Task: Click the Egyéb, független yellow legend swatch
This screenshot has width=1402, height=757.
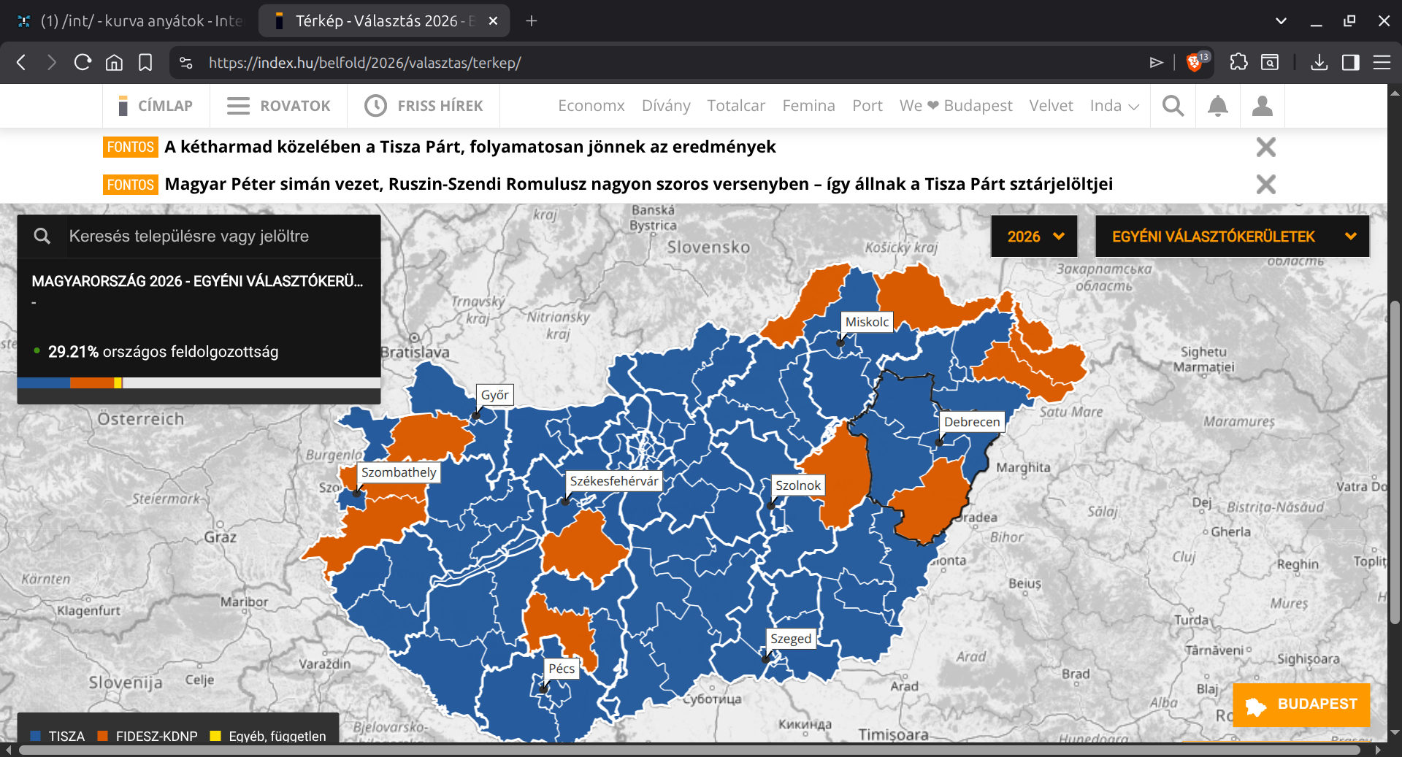Action: pos(215,736)
